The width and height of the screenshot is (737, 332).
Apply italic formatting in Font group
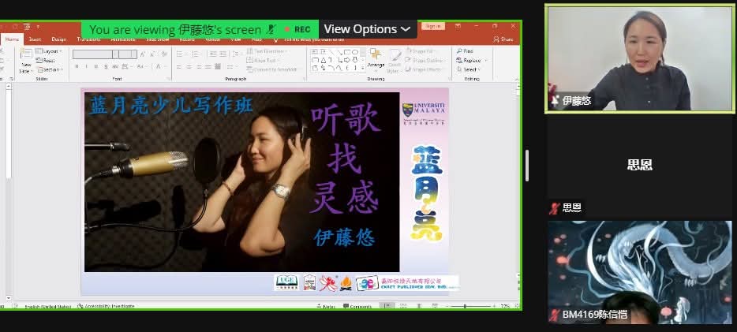pos(86,67)
